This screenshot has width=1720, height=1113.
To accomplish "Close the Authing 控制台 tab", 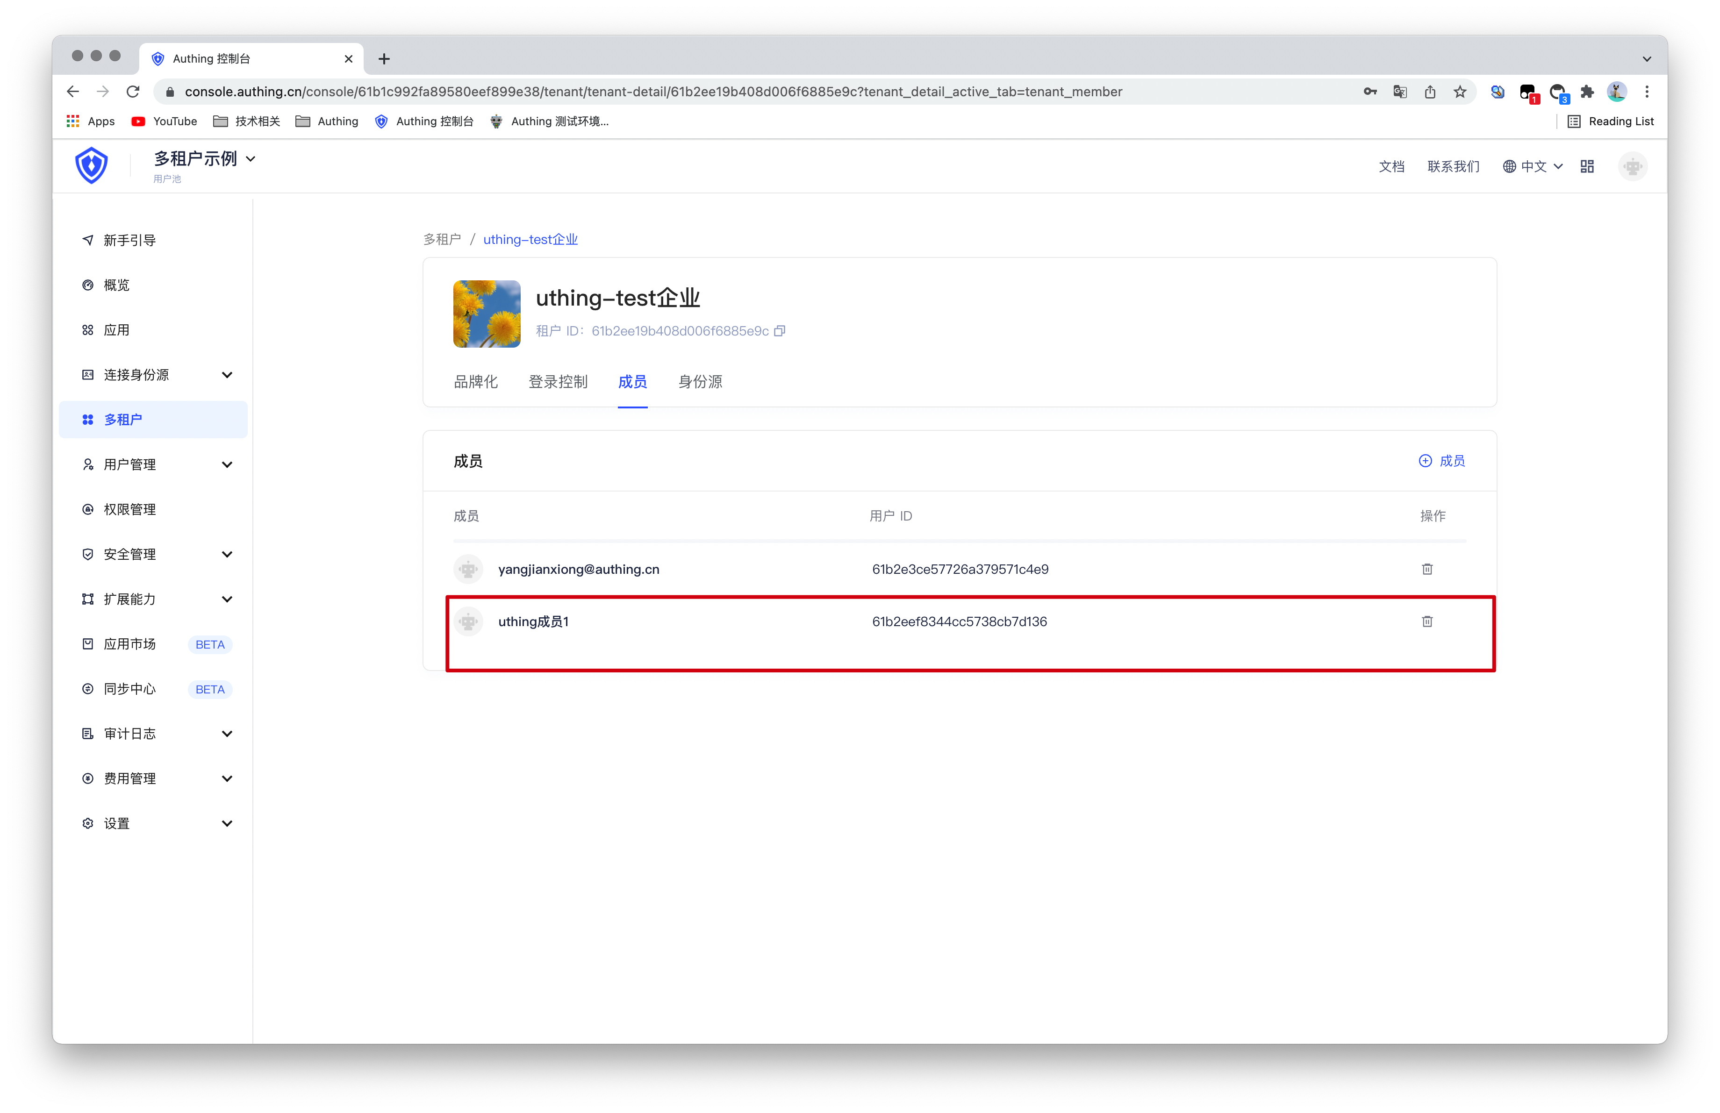I will pos(348,59).
